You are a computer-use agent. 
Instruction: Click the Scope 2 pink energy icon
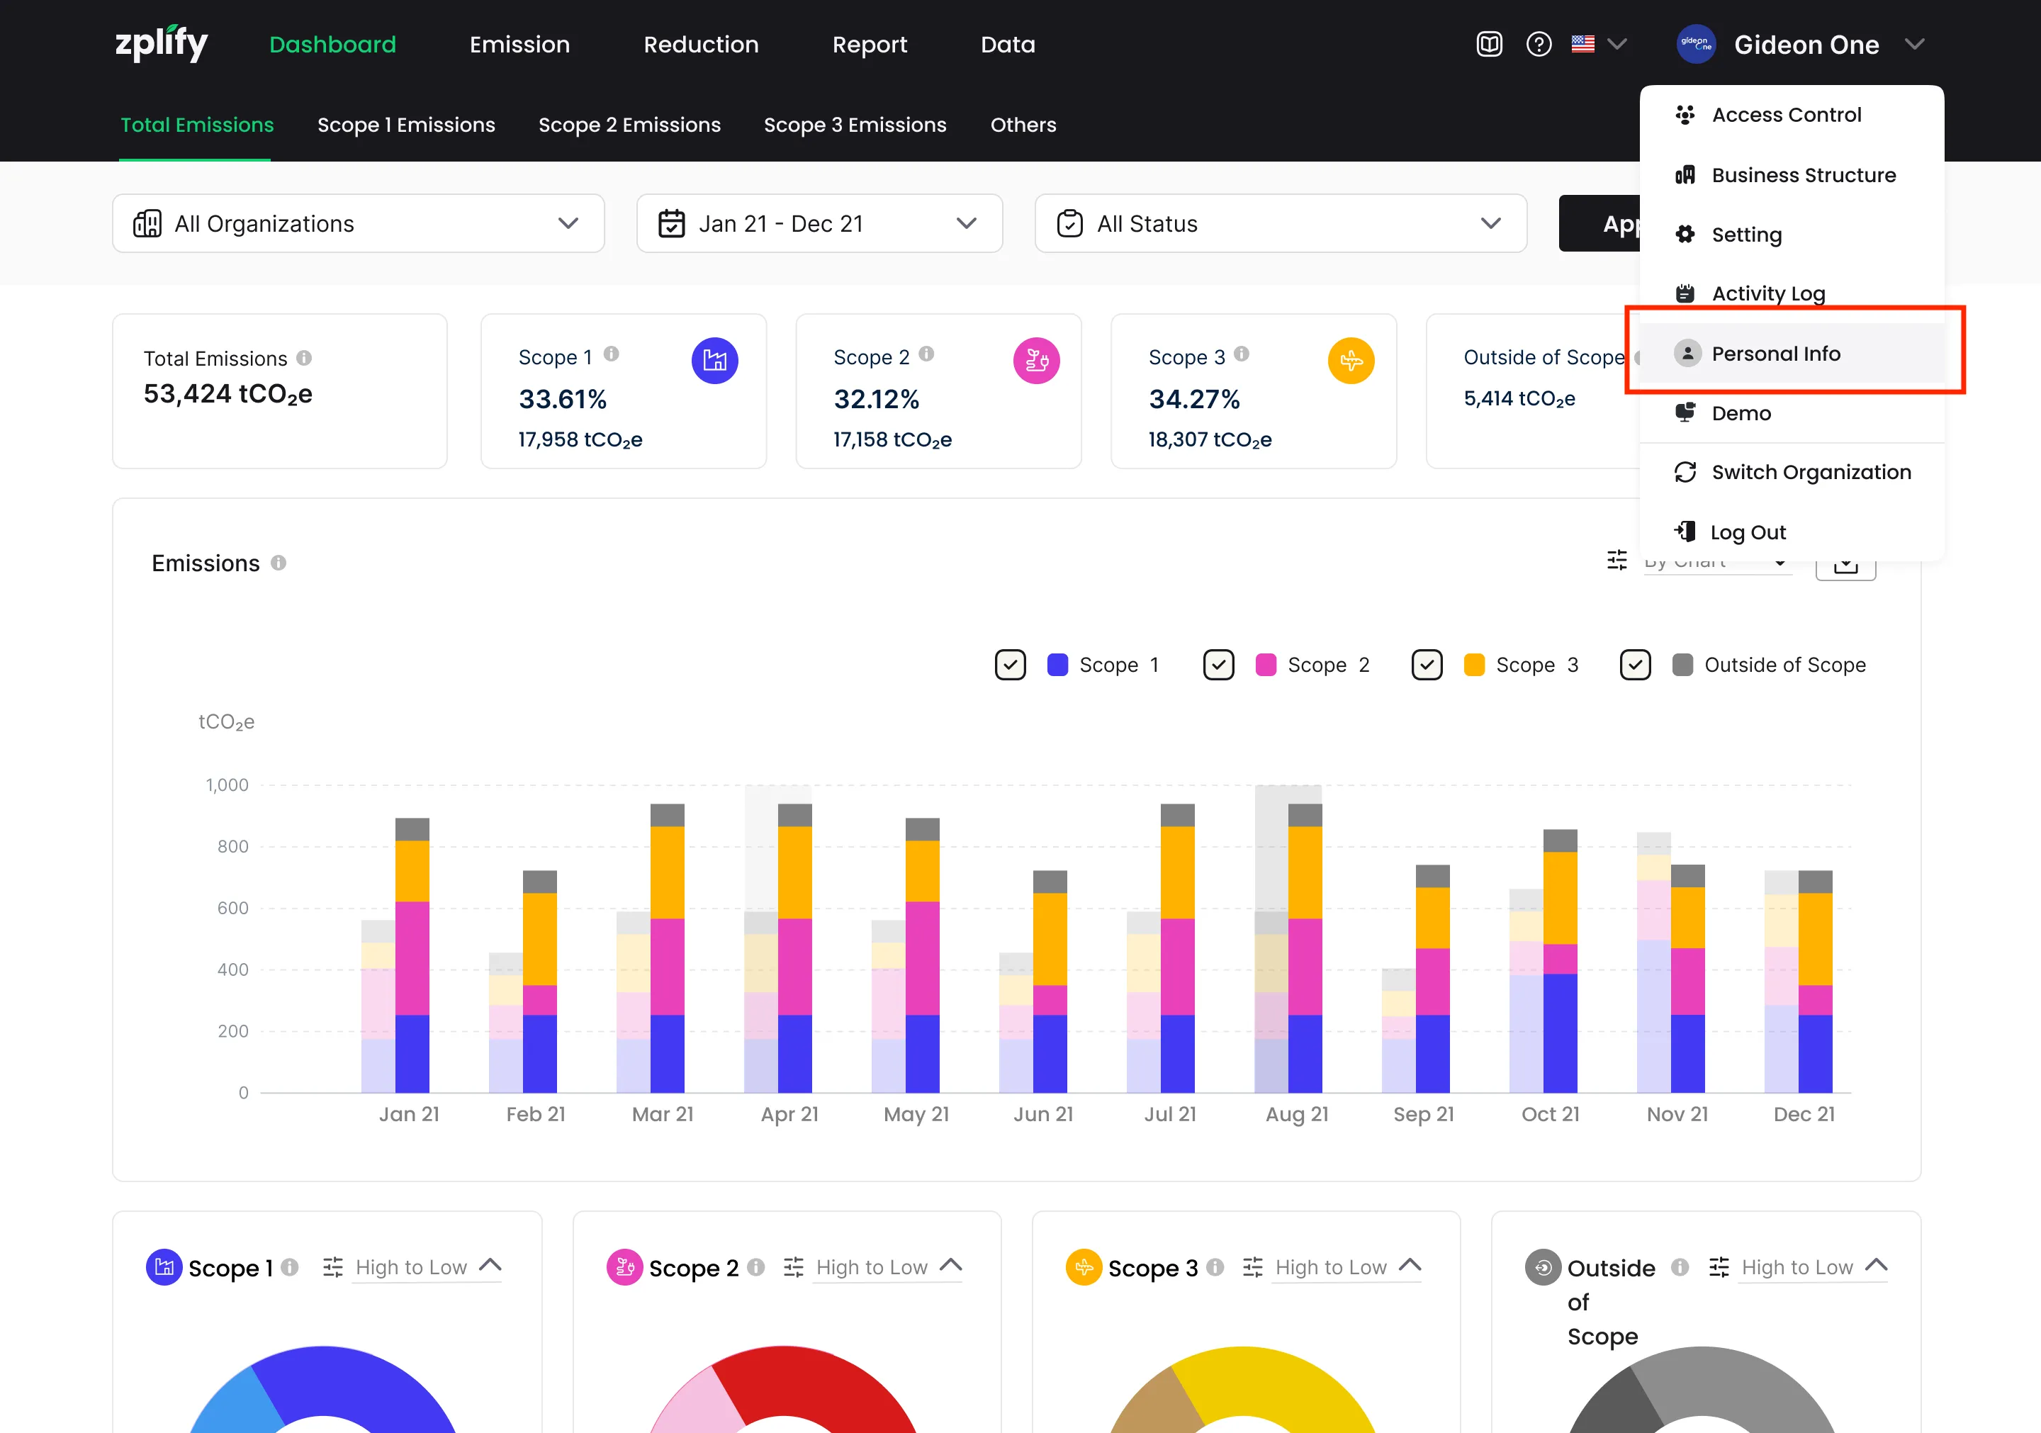pos(1037,361)
